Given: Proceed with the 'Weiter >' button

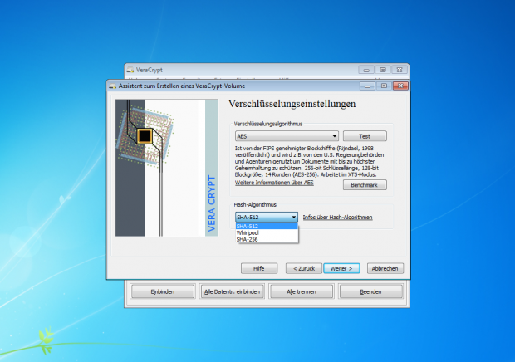Looking at the screenshot, I should [341, 268].
